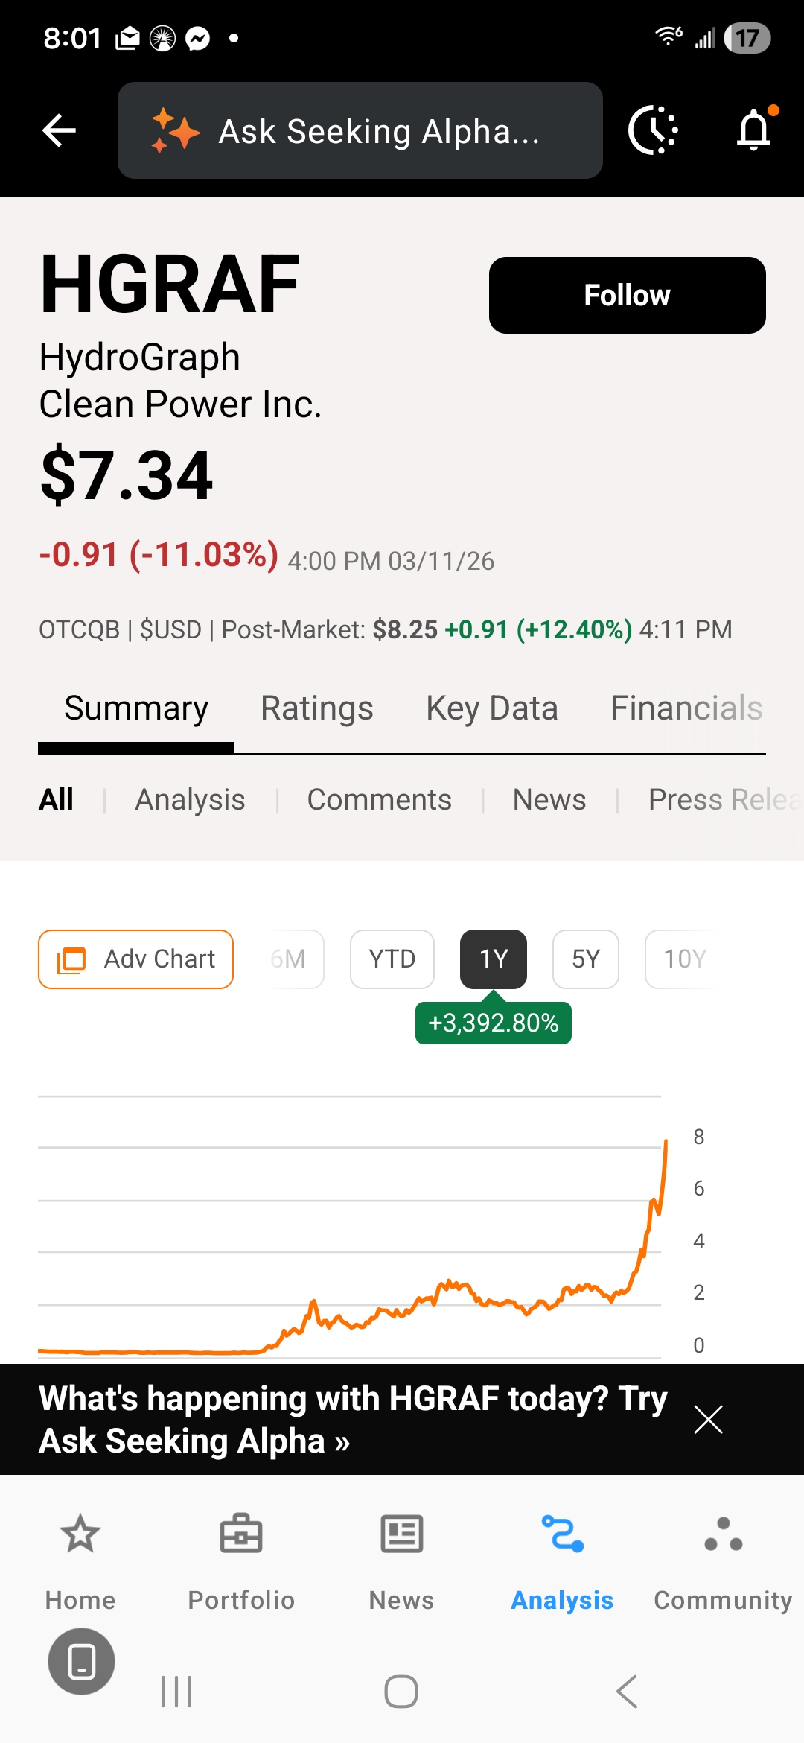Open the Adv Chart button

pos(136,959)
